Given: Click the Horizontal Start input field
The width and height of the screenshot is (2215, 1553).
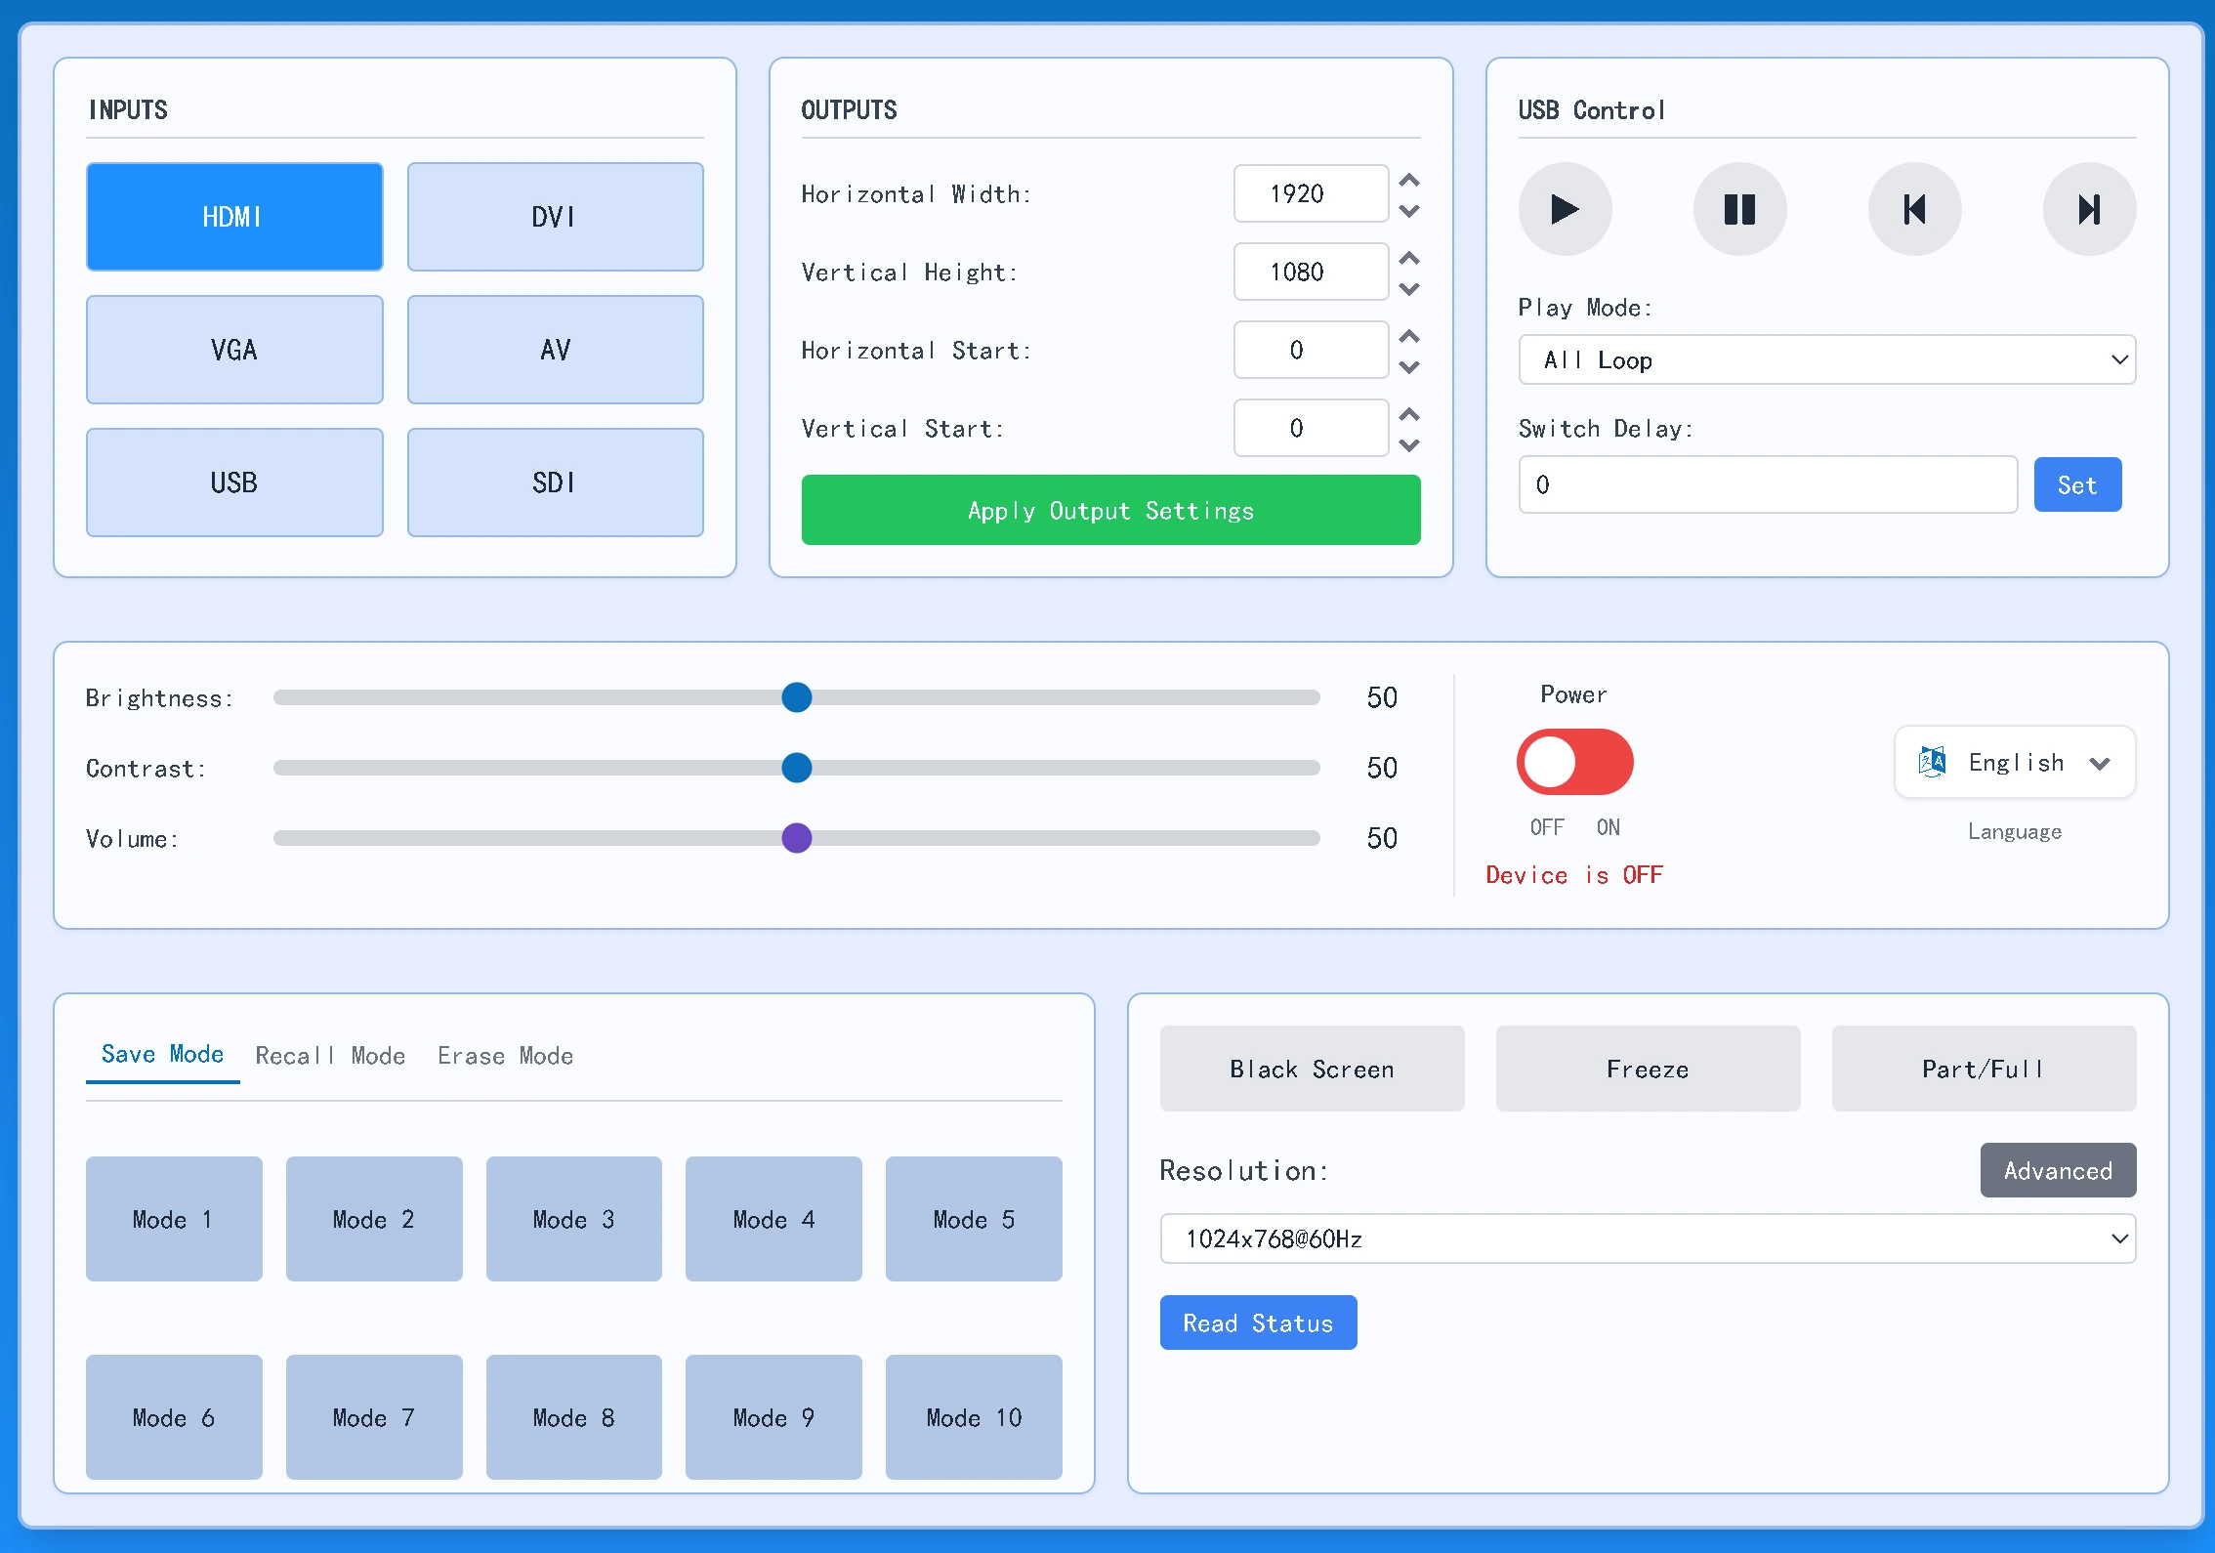Looking at the screenshot, I should pos(1311,350).
